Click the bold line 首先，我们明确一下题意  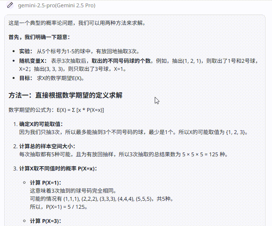(x=39, y=37)
